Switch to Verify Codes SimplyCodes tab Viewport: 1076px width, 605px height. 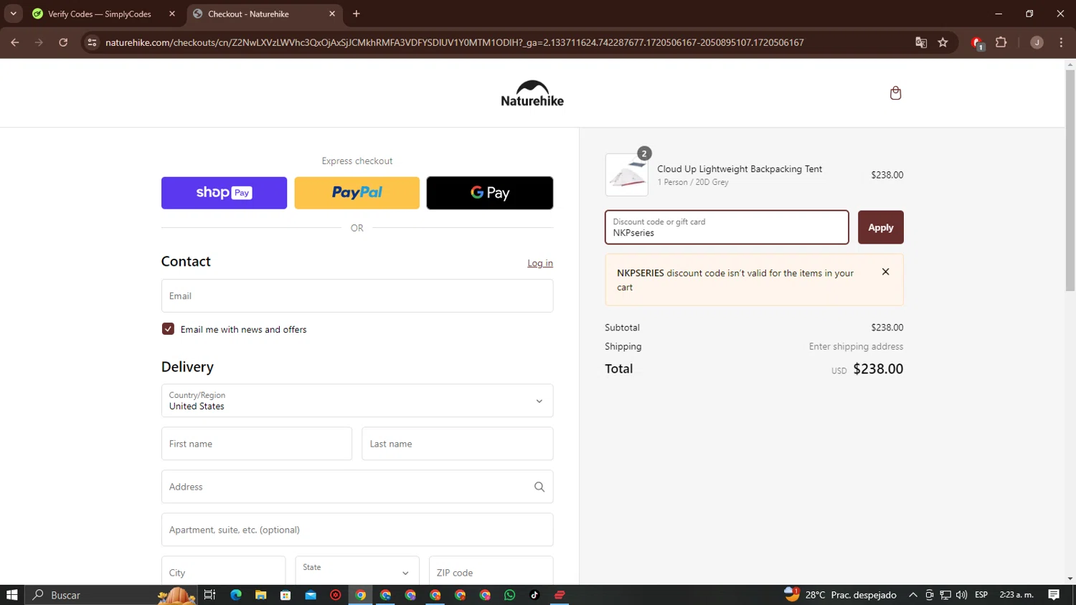100,14
